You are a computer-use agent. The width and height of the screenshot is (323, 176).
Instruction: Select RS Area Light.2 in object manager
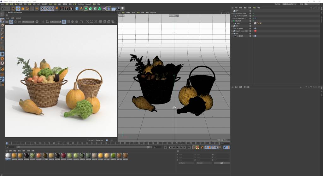[x=240, y=18]
